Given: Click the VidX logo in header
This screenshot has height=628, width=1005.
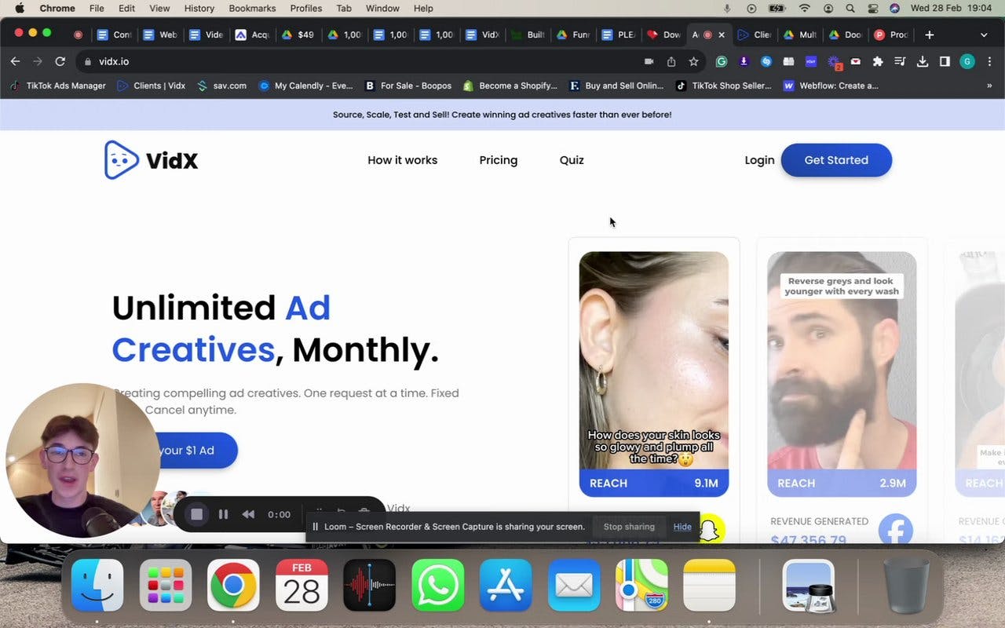Looking at the screenshot, I should pyautogui.click(x=151, y=160).
